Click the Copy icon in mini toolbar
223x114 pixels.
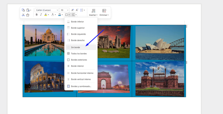(23, 10)
